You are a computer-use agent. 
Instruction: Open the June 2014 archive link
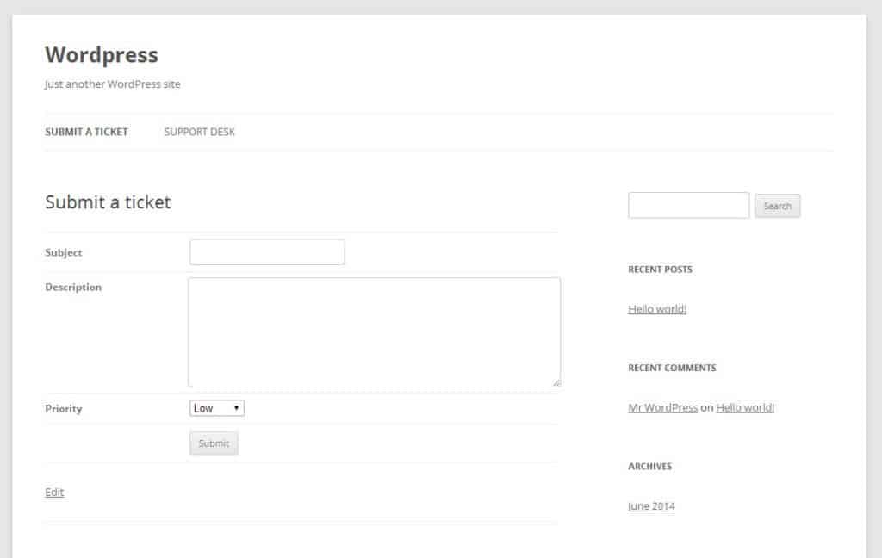pyautogui.click(x=651, y=505)
